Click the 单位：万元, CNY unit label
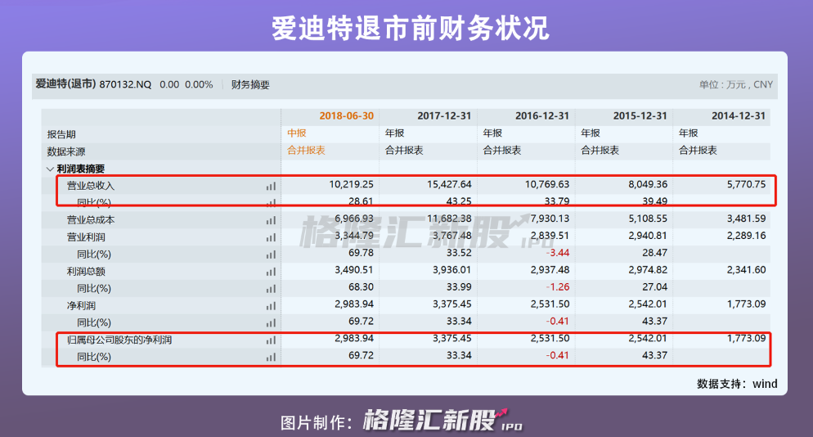 tap(736, 84)
